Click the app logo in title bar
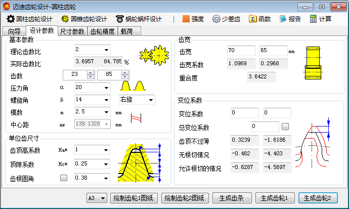349x209 pixels. click(7, 7)
